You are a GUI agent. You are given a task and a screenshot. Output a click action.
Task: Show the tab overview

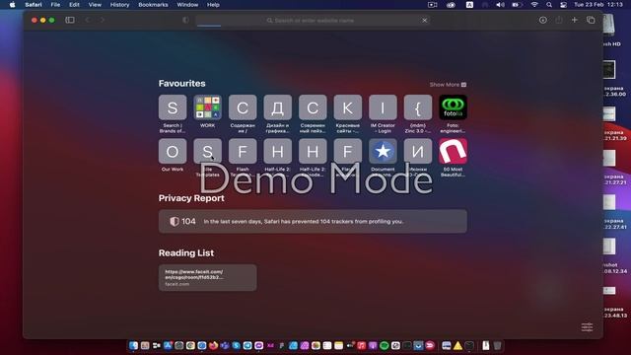(x=591, y=20)
